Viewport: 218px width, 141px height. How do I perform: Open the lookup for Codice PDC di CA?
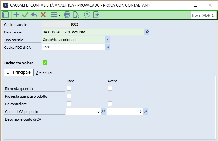point(108,47)
